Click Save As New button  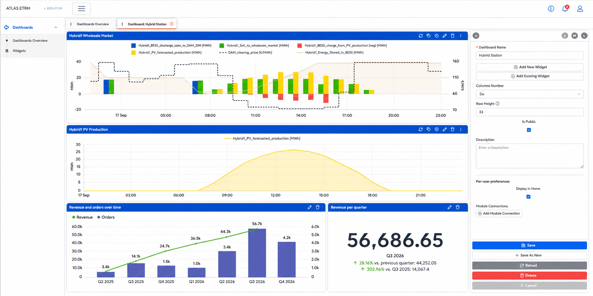pos(529,255)
